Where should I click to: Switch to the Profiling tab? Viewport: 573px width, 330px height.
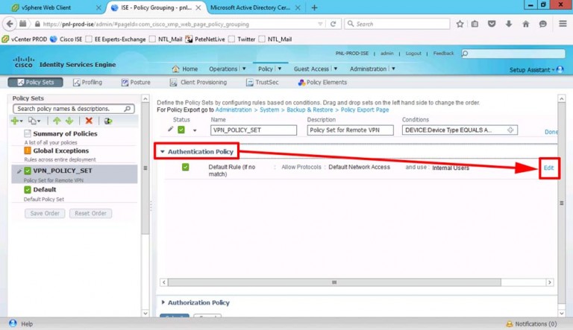87,82
